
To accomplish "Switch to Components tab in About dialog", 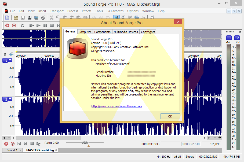I will point(102,32).
